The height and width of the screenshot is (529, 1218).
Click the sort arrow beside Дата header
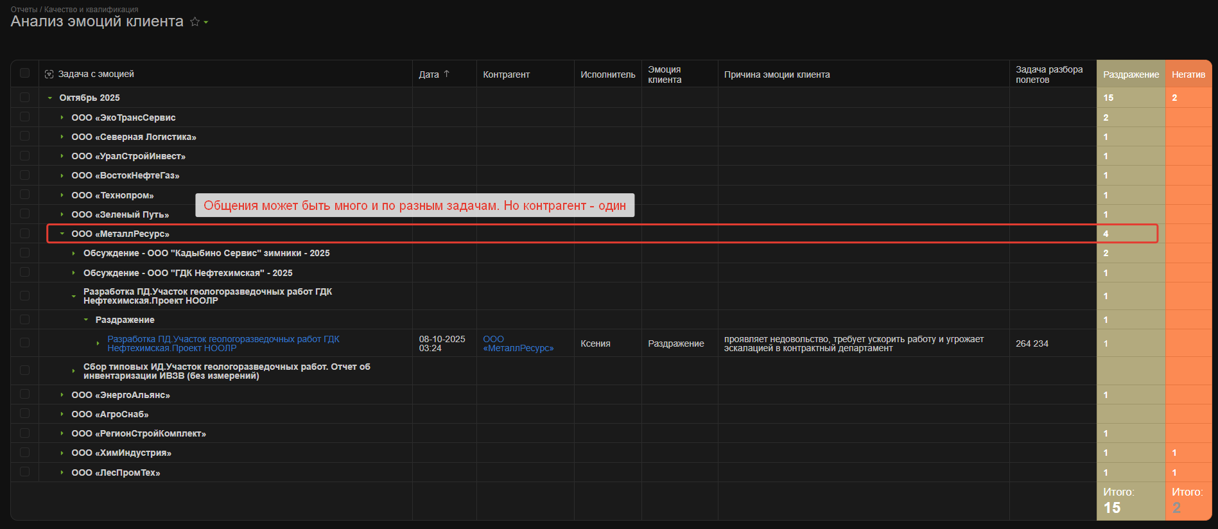(447, 74)
